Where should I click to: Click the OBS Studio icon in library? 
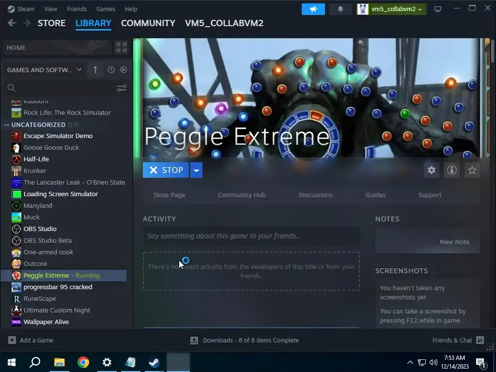click(x=16, y=229)
